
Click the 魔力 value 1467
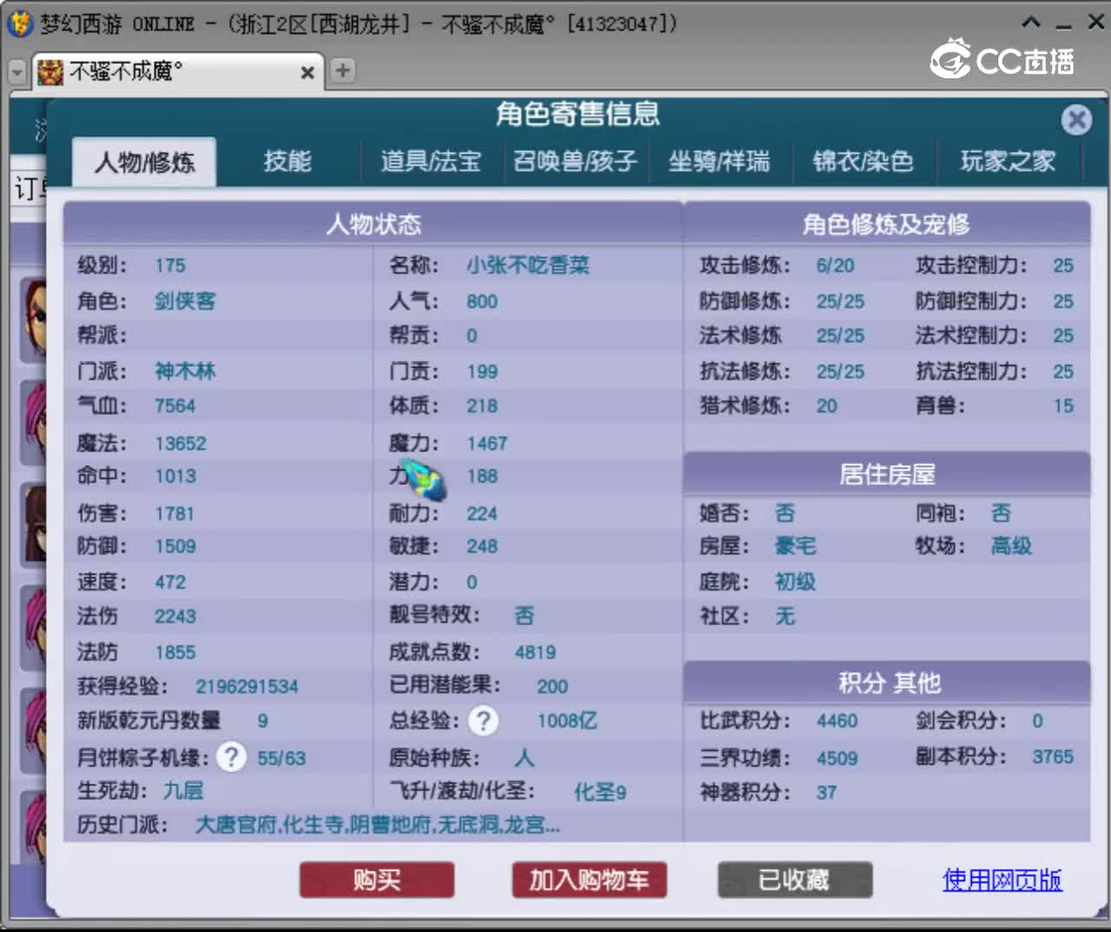click(x=487, y=443)
